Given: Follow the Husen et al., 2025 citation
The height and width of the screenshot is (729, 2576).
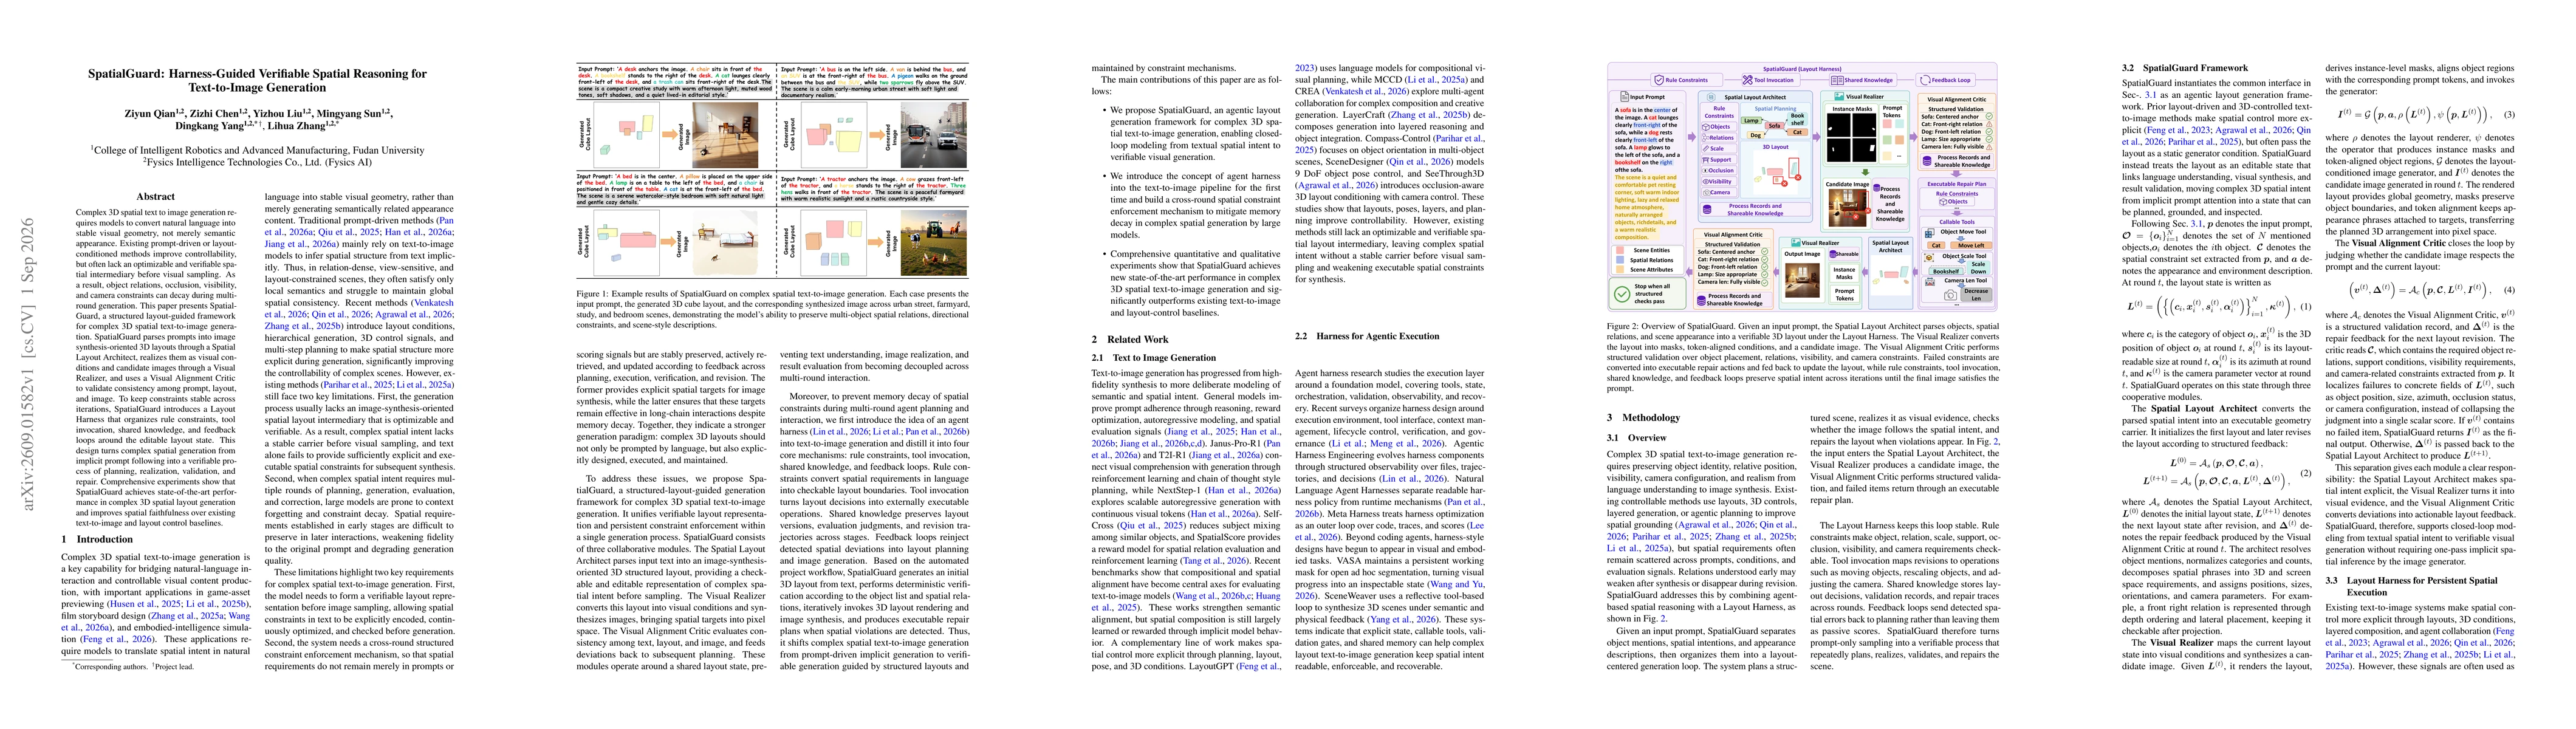Looking at the screenshot, I should 146,604.
